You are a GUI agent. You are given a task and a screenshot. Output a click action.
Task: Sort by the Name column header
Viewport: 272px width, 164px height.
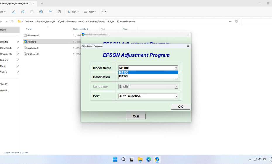(x=29, y=29)
